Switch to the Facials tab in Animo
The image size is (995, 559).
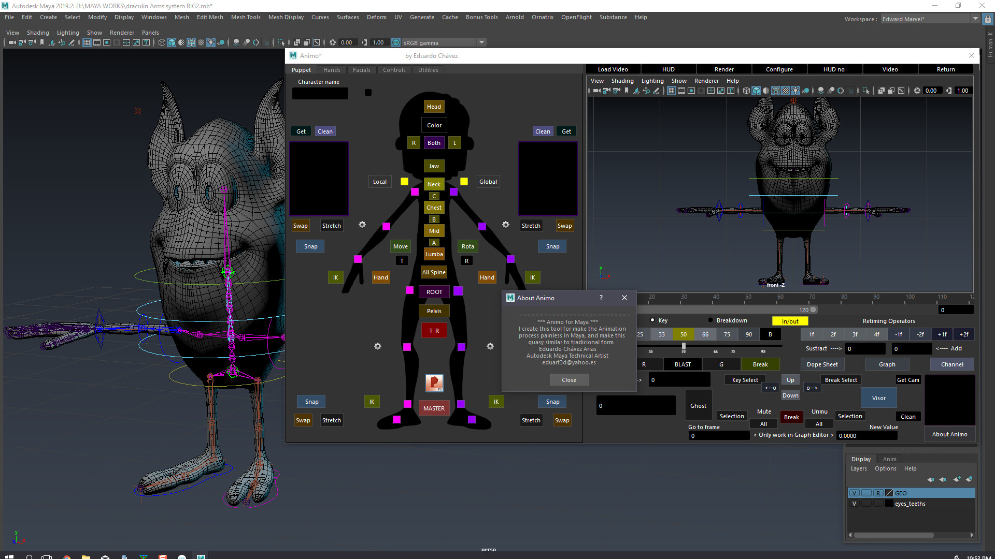(x=362, y=70)
